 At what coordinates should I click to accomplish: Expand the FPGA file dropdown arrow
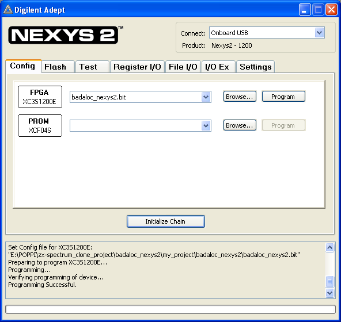206,97
